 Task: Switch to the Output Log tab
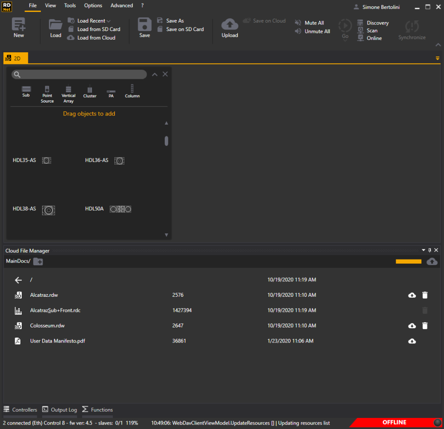[x=59, y=409]
